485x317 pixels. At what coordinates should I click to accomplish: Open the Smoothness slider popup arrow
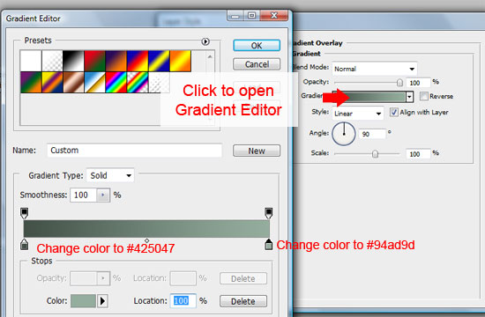(103, 195)
